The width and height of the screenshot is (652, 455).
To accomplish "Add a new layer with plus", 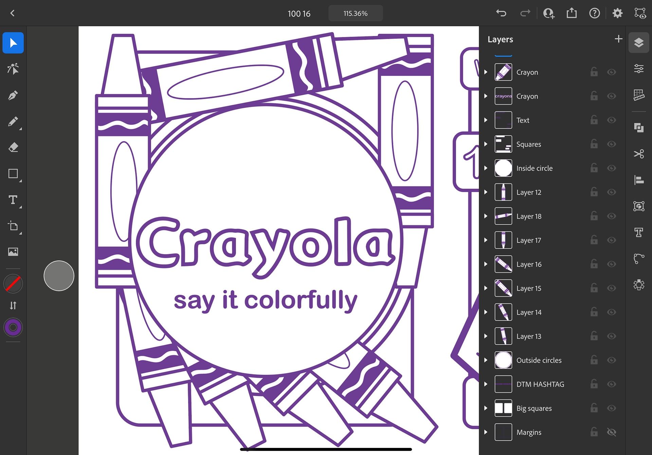I will [618, 39].
